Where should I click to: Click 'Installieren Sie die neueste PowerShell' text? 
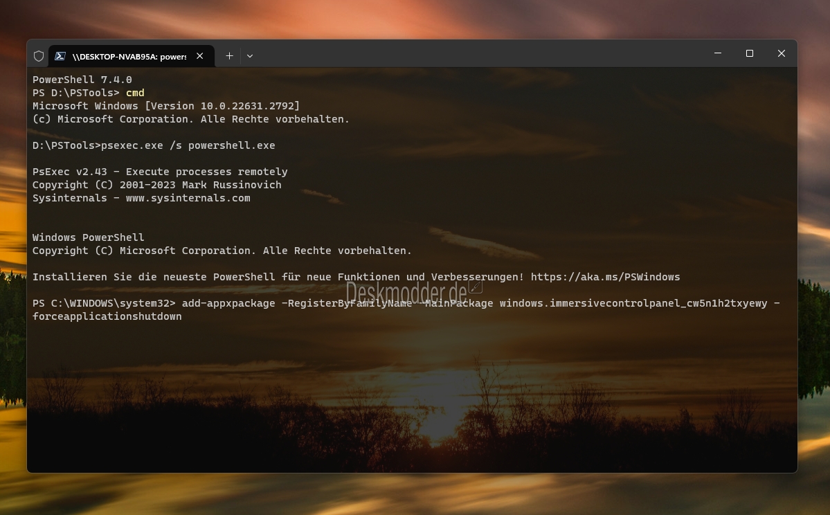pos(154,277)
